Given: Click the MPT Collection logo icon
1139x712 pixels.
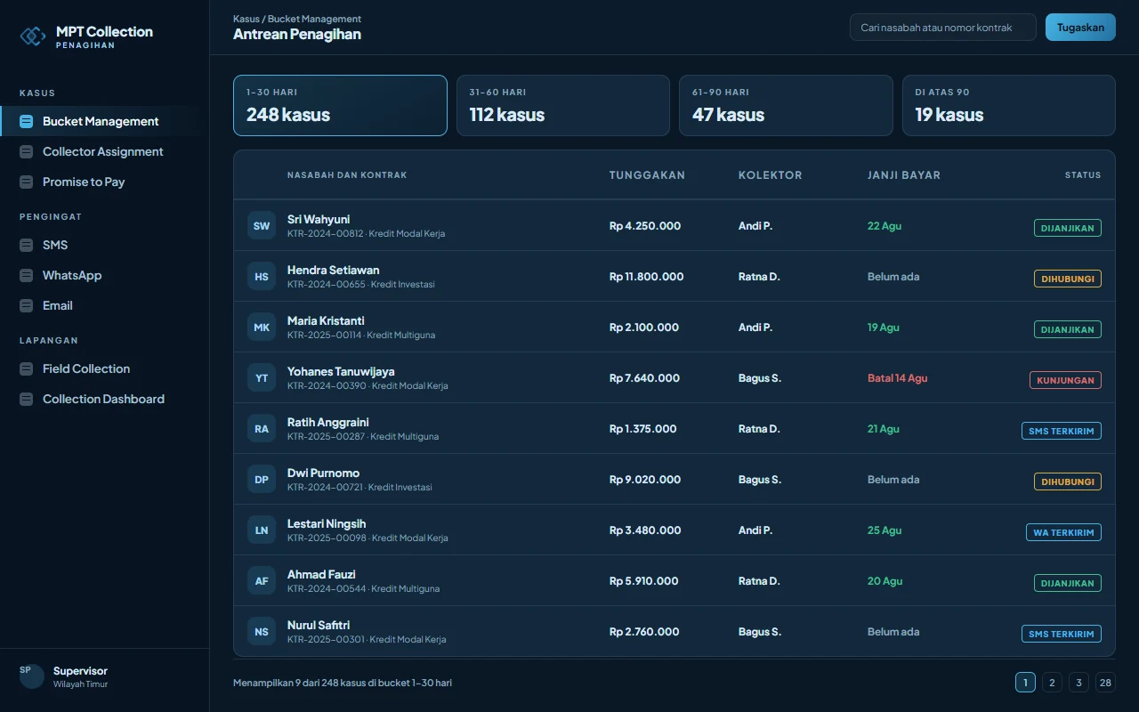Looking at the screenshot, I should 33,36.
